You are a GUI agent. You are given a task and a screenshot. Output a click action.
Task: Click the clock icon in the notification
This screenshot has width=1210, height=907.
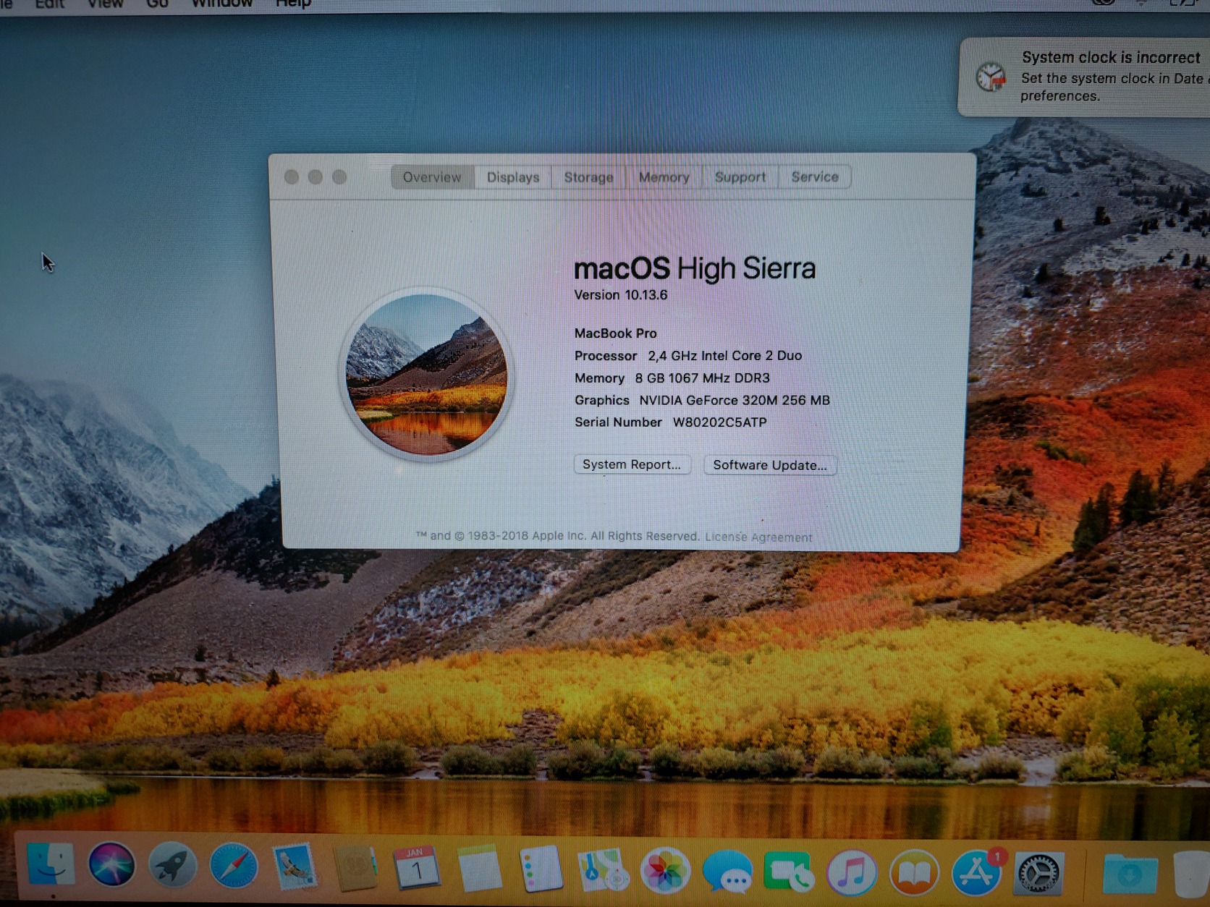pos(990,77)
